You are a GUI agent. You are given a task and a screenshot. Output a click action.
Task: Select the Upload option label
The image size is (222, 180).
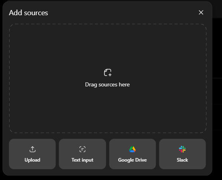point(32,160)
